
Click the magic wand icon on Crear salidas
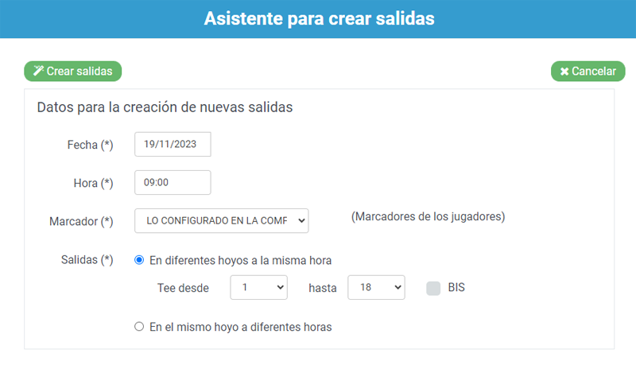38,71
